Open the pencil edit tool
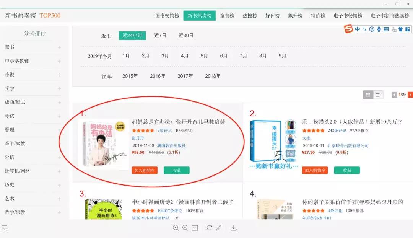 click(x=219, y=228)
